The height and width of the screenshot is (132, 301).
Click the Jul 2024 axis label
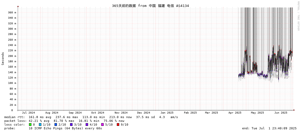(x=28, y=113)
